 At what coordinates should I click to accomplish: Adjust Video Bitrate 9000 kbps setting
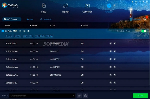click(44, 36)
